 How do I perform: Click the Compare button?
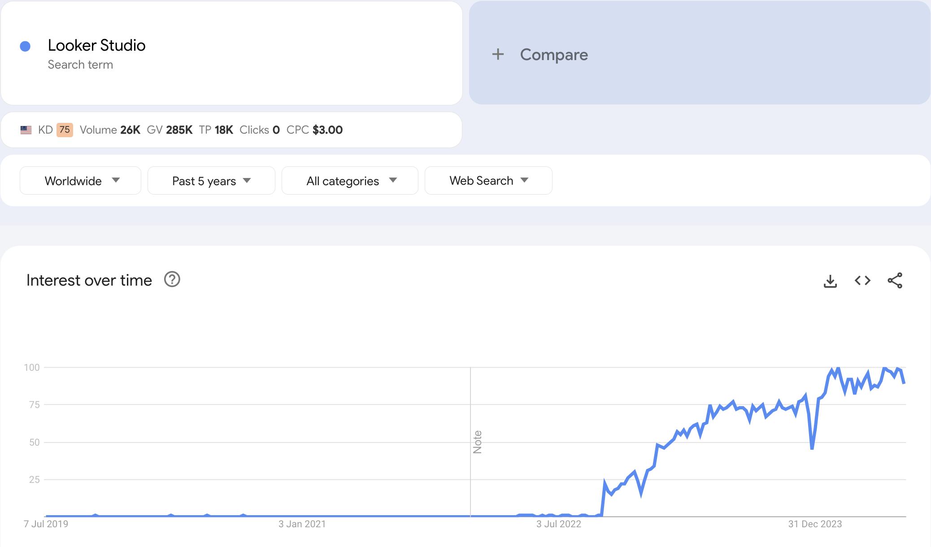pyautogui.click(x=553, y=55)
